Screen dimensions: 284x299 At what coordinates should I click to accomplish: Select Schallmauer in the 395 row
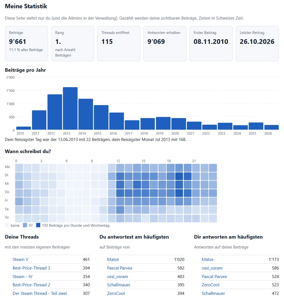coord(119,285)
